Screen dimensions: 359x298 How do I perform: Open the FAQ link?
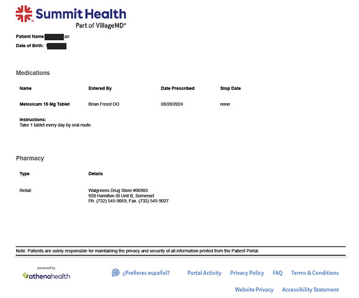coord(277,273)
